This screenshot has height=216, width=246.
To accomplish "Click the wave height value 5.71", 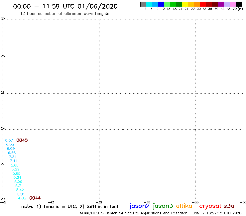I will pos(19,186).
